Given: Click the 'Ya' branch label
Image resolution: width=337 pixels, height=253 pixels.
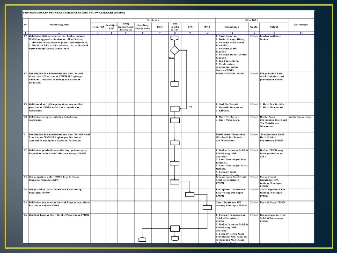Looking at the screenshot, I should click(190, 107).
